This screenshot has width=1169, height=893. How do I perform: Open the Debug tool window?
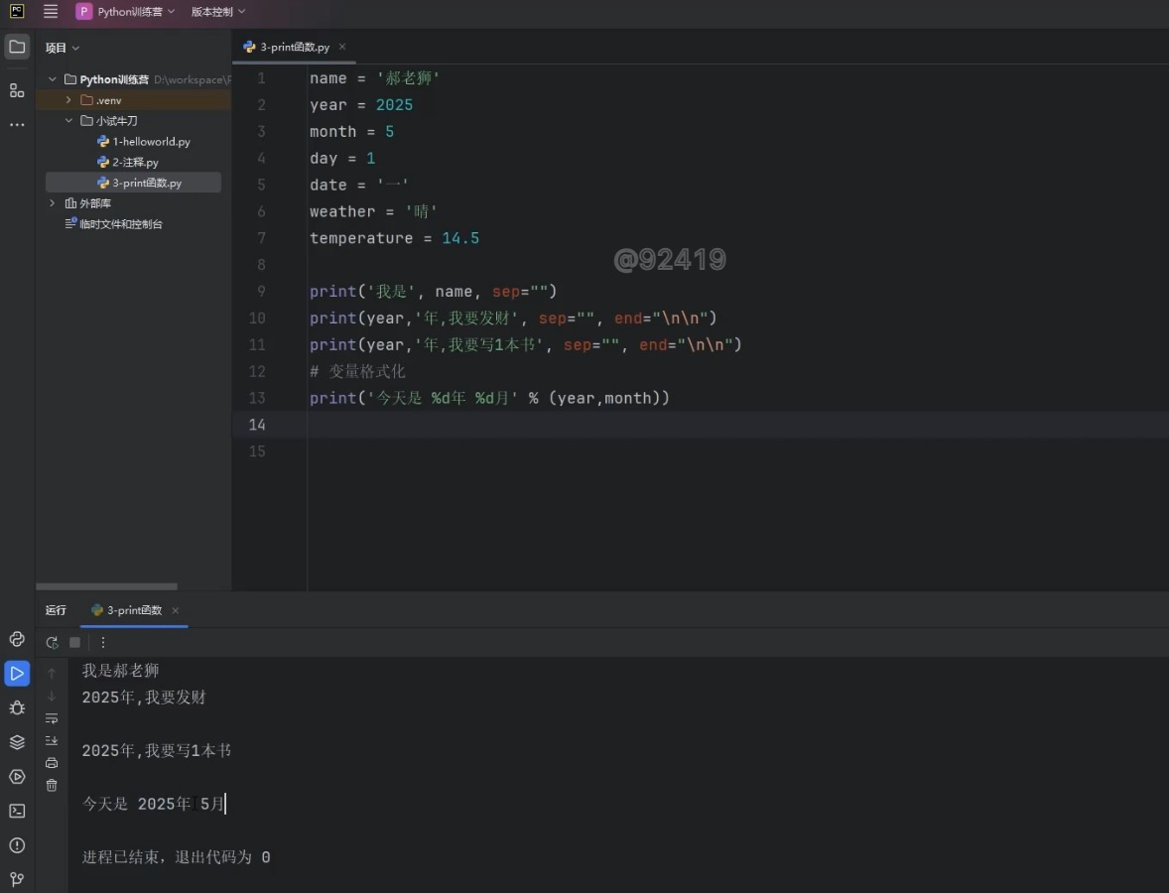tap(17, 707)
